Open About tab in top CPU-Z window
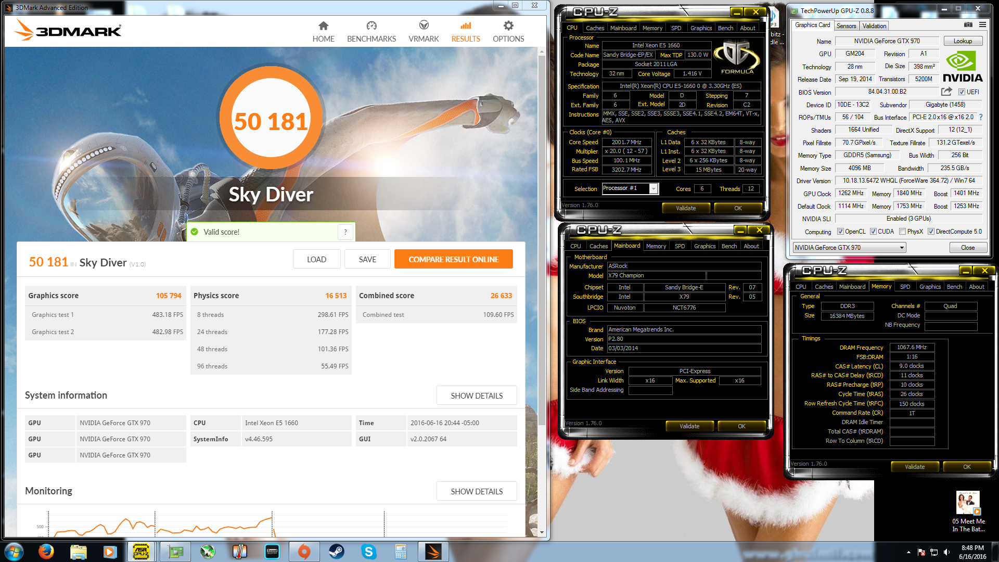Screen dimensions: 999x562 (748, 28)
